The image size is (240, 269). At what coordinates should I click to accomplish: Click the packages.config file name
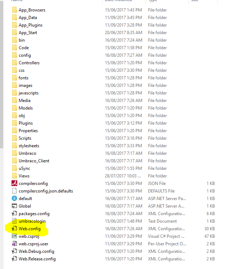34,214
